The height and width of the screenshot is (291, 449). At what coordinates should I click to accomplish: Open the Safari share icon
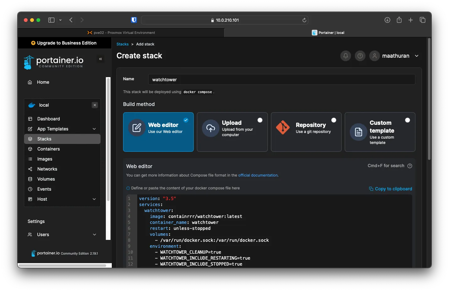[x=399, y=20]
